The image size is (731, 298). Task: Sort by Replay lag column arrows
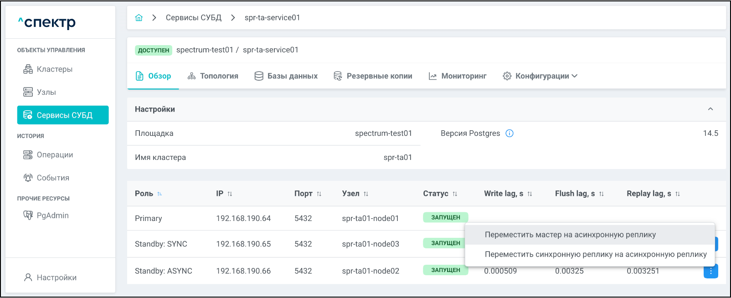click(678, 194)
